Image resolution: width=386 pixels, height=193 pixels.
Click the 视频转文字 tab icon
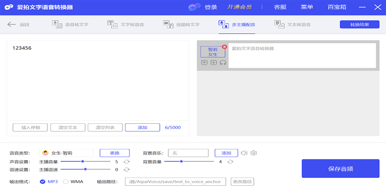168,24
